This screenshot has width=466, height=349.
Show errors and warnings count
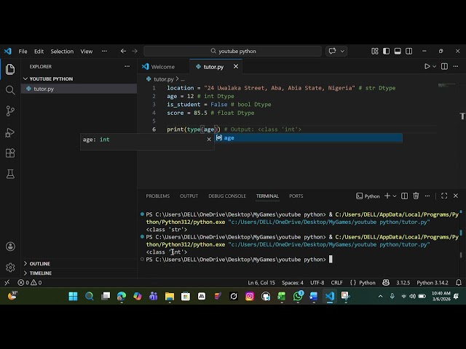(30, 283)
